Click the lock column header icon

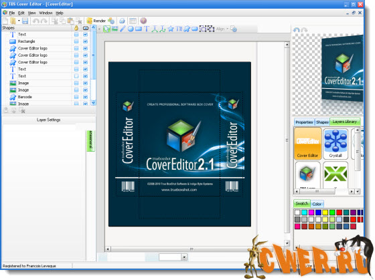[x=76, y=28]
